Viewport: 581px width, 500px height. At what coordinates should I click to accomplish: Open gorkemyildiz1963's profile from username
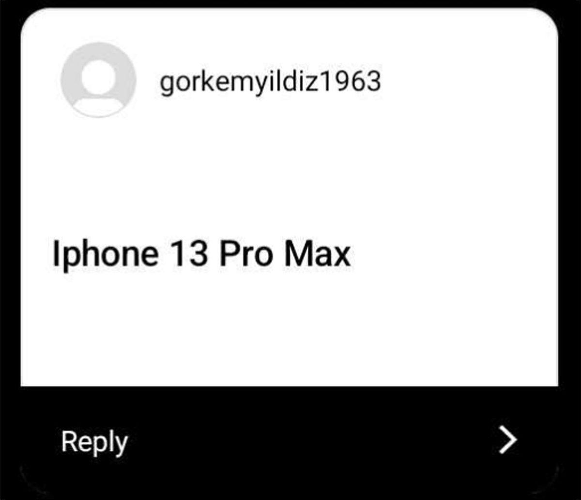pos(270,82)
